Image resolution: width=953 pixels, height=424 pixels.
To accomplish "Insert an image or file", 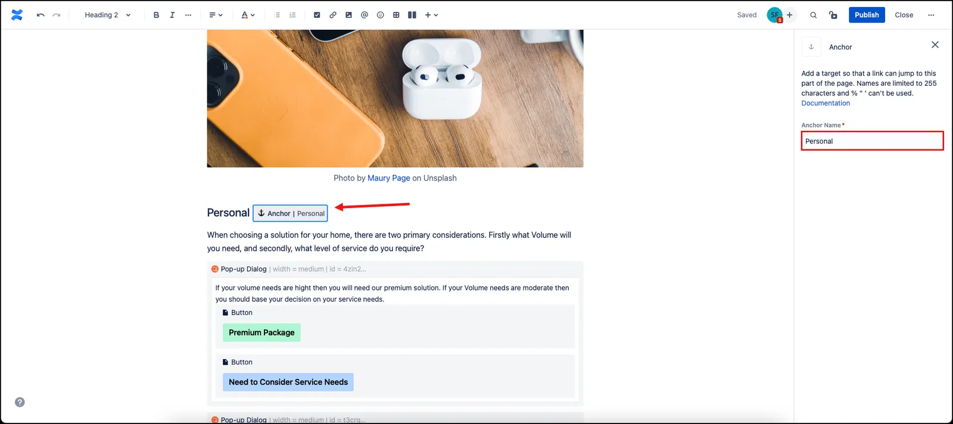I will point(348,15).
